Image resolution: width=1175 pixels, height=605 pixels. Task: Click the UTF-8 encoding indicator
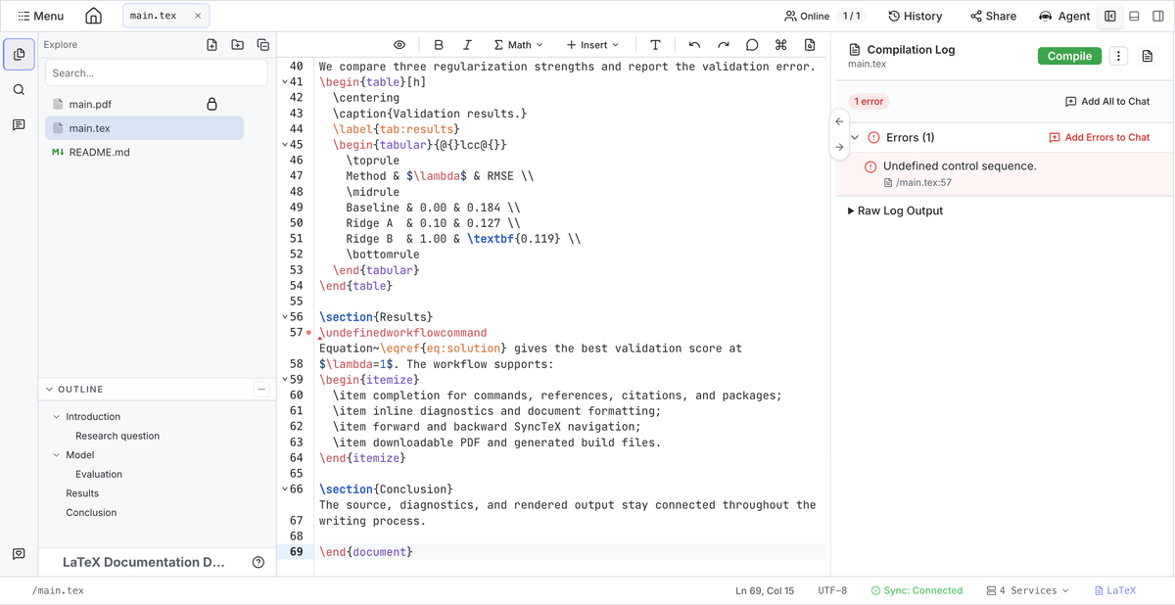832,590
